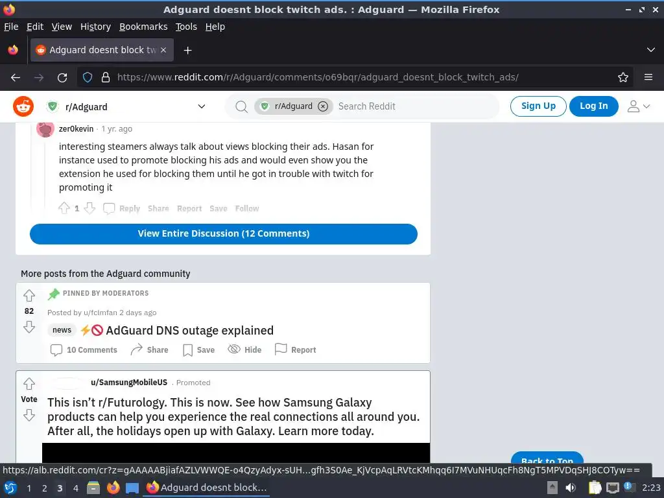Reload the page with refresh icon
664x498 pixels.
[x=62, y=78]
